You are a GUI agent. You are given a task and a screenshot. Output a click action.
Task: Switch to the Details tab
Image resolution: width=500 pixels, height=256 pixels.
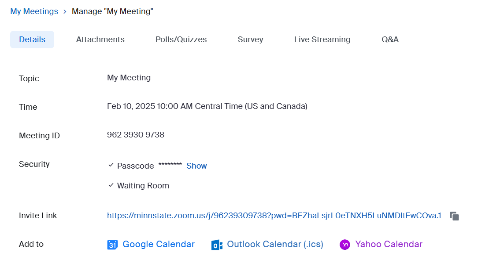tap(32, 40)
